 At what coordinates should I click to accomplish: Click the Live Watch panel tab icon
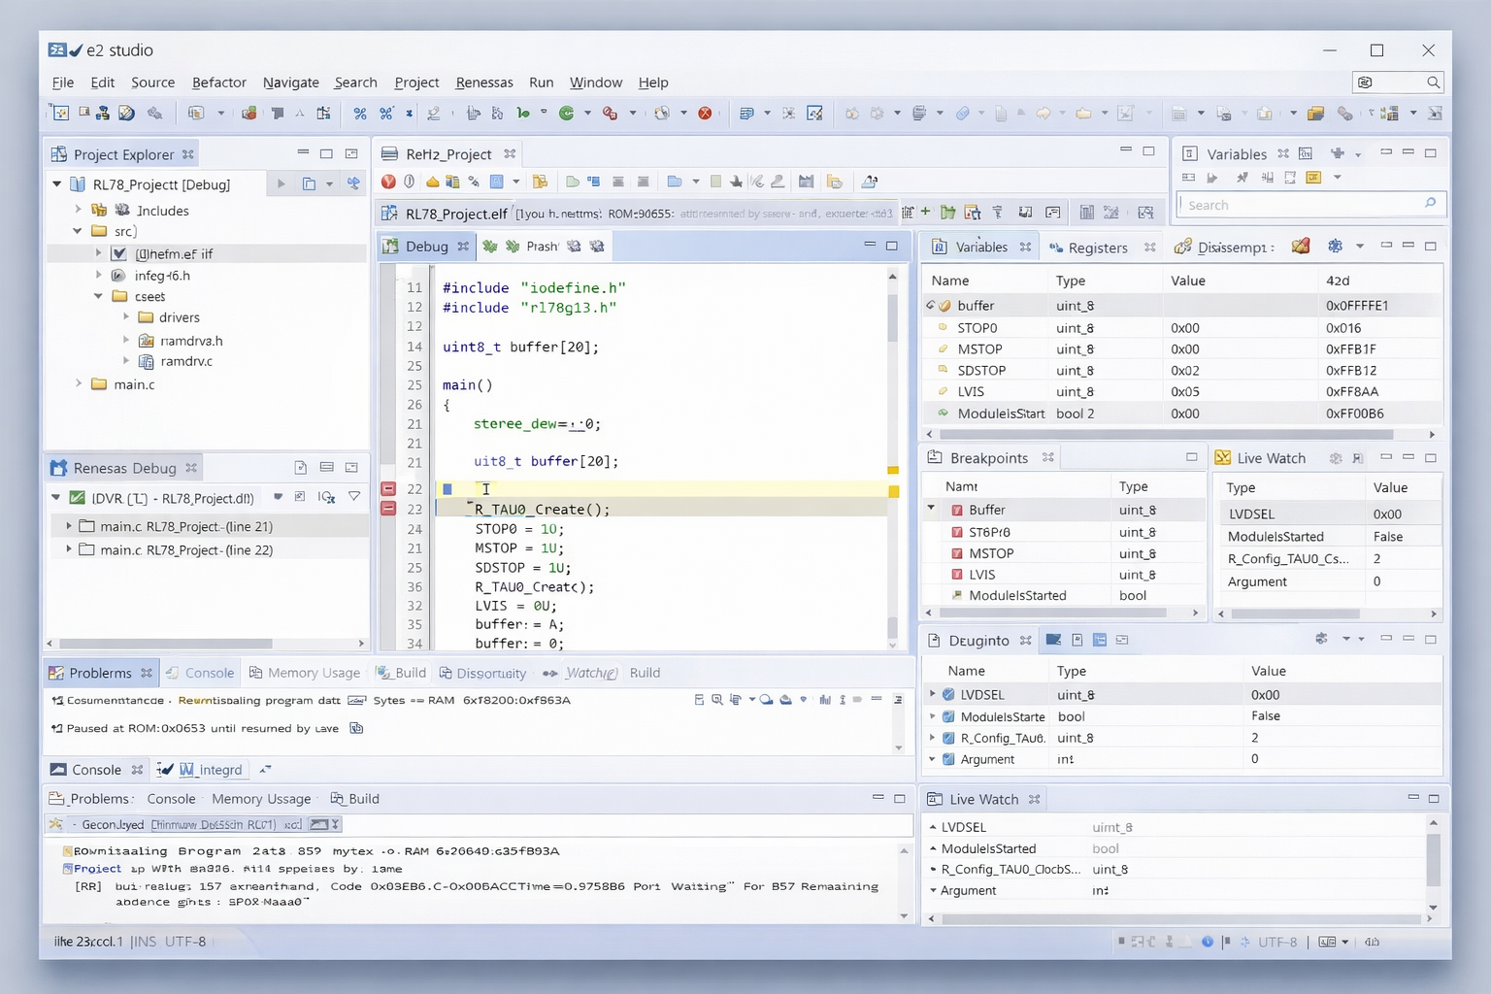[1223, 458]
